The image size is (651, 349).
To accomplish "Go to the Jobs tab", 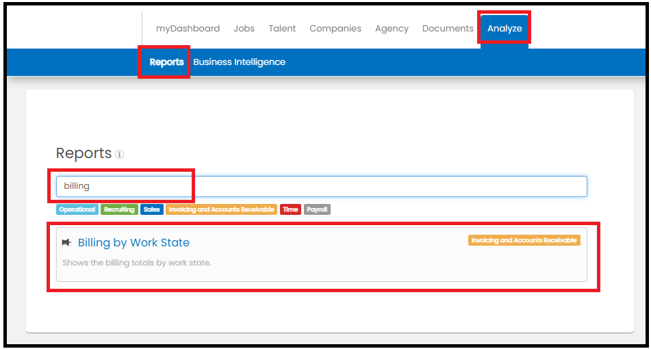I will [x=244, y=29].
